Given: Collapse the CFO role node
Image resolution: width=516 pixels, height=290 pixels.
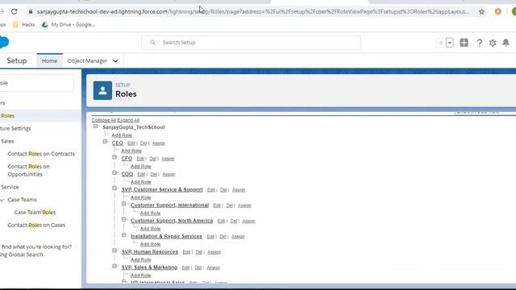Looking at the screenshot, I should [x=114, y=157].
